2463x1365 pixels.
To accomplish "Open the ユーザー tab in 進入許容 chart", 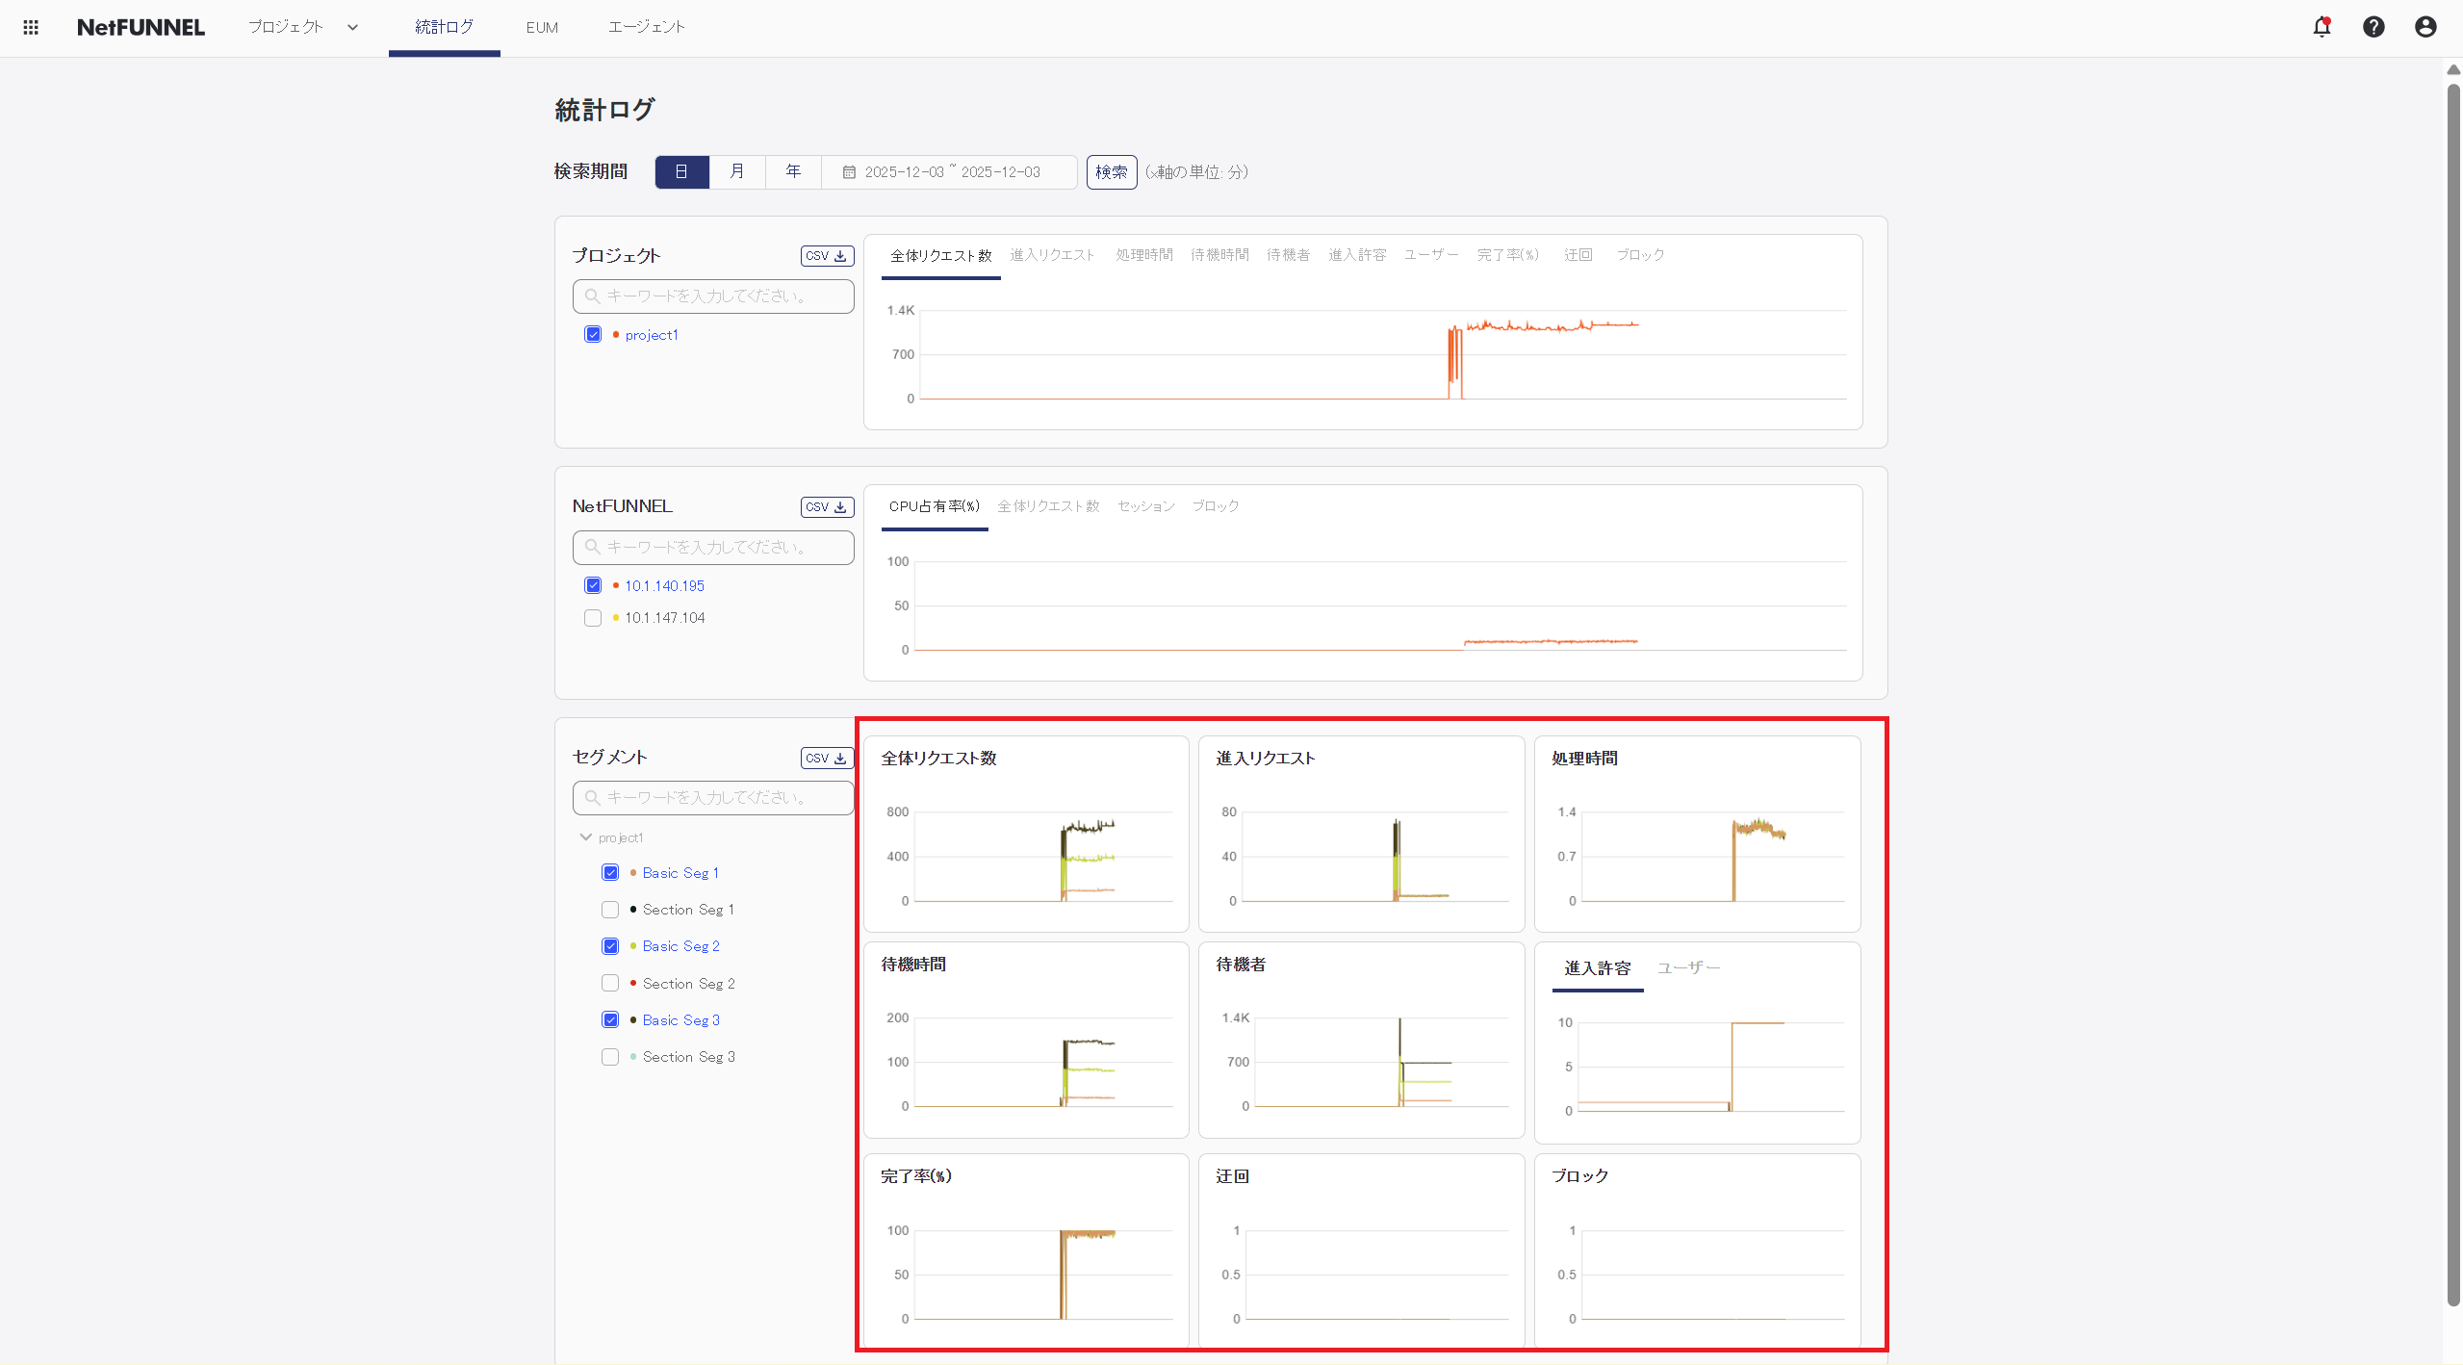I will pos(1688,968).
